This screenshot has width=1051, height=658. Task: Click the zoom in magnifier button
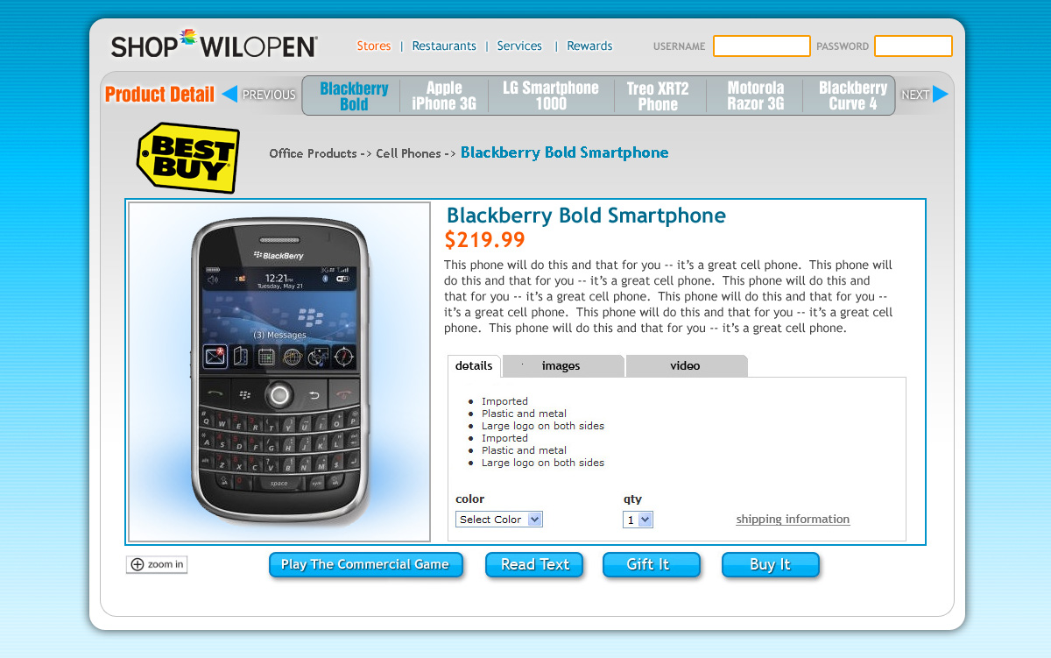click(x=157, y=565)
